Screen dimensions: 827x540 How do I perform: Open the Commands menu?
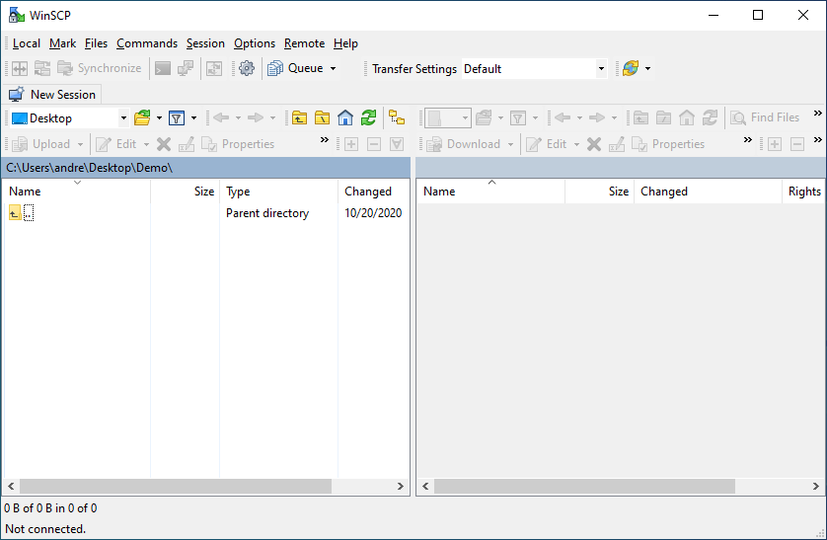click(x=147, y=43)
